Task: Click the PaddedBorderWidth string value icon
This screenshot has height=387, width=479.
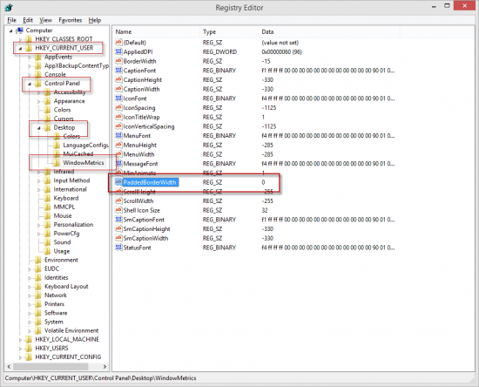Action: pos(118,182)
